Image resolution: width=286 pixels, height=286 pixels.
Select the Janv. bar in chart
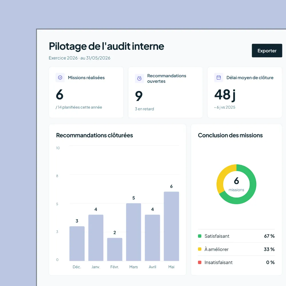click(96, 238)
